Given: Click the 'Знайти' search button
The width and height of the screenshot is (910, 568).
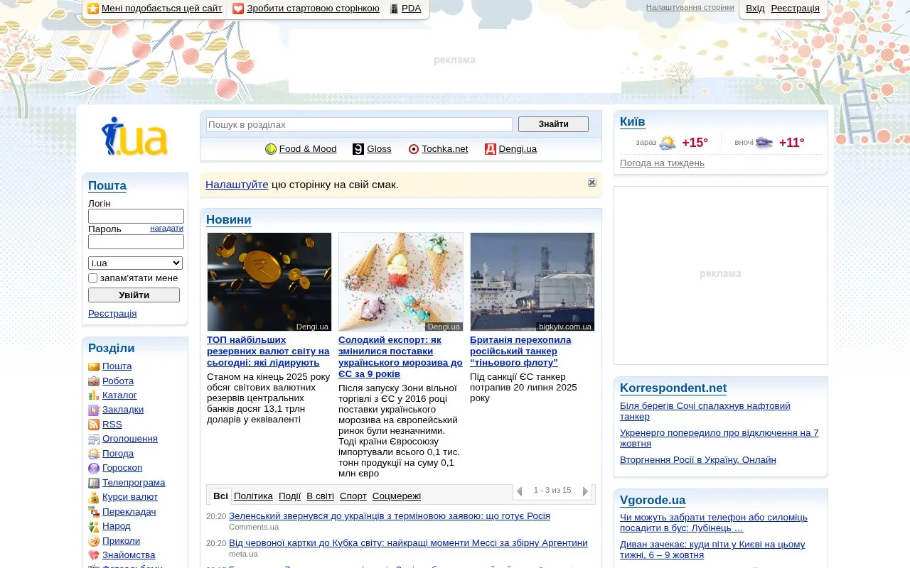Looking at the screenshot, I should coord(553,124).
